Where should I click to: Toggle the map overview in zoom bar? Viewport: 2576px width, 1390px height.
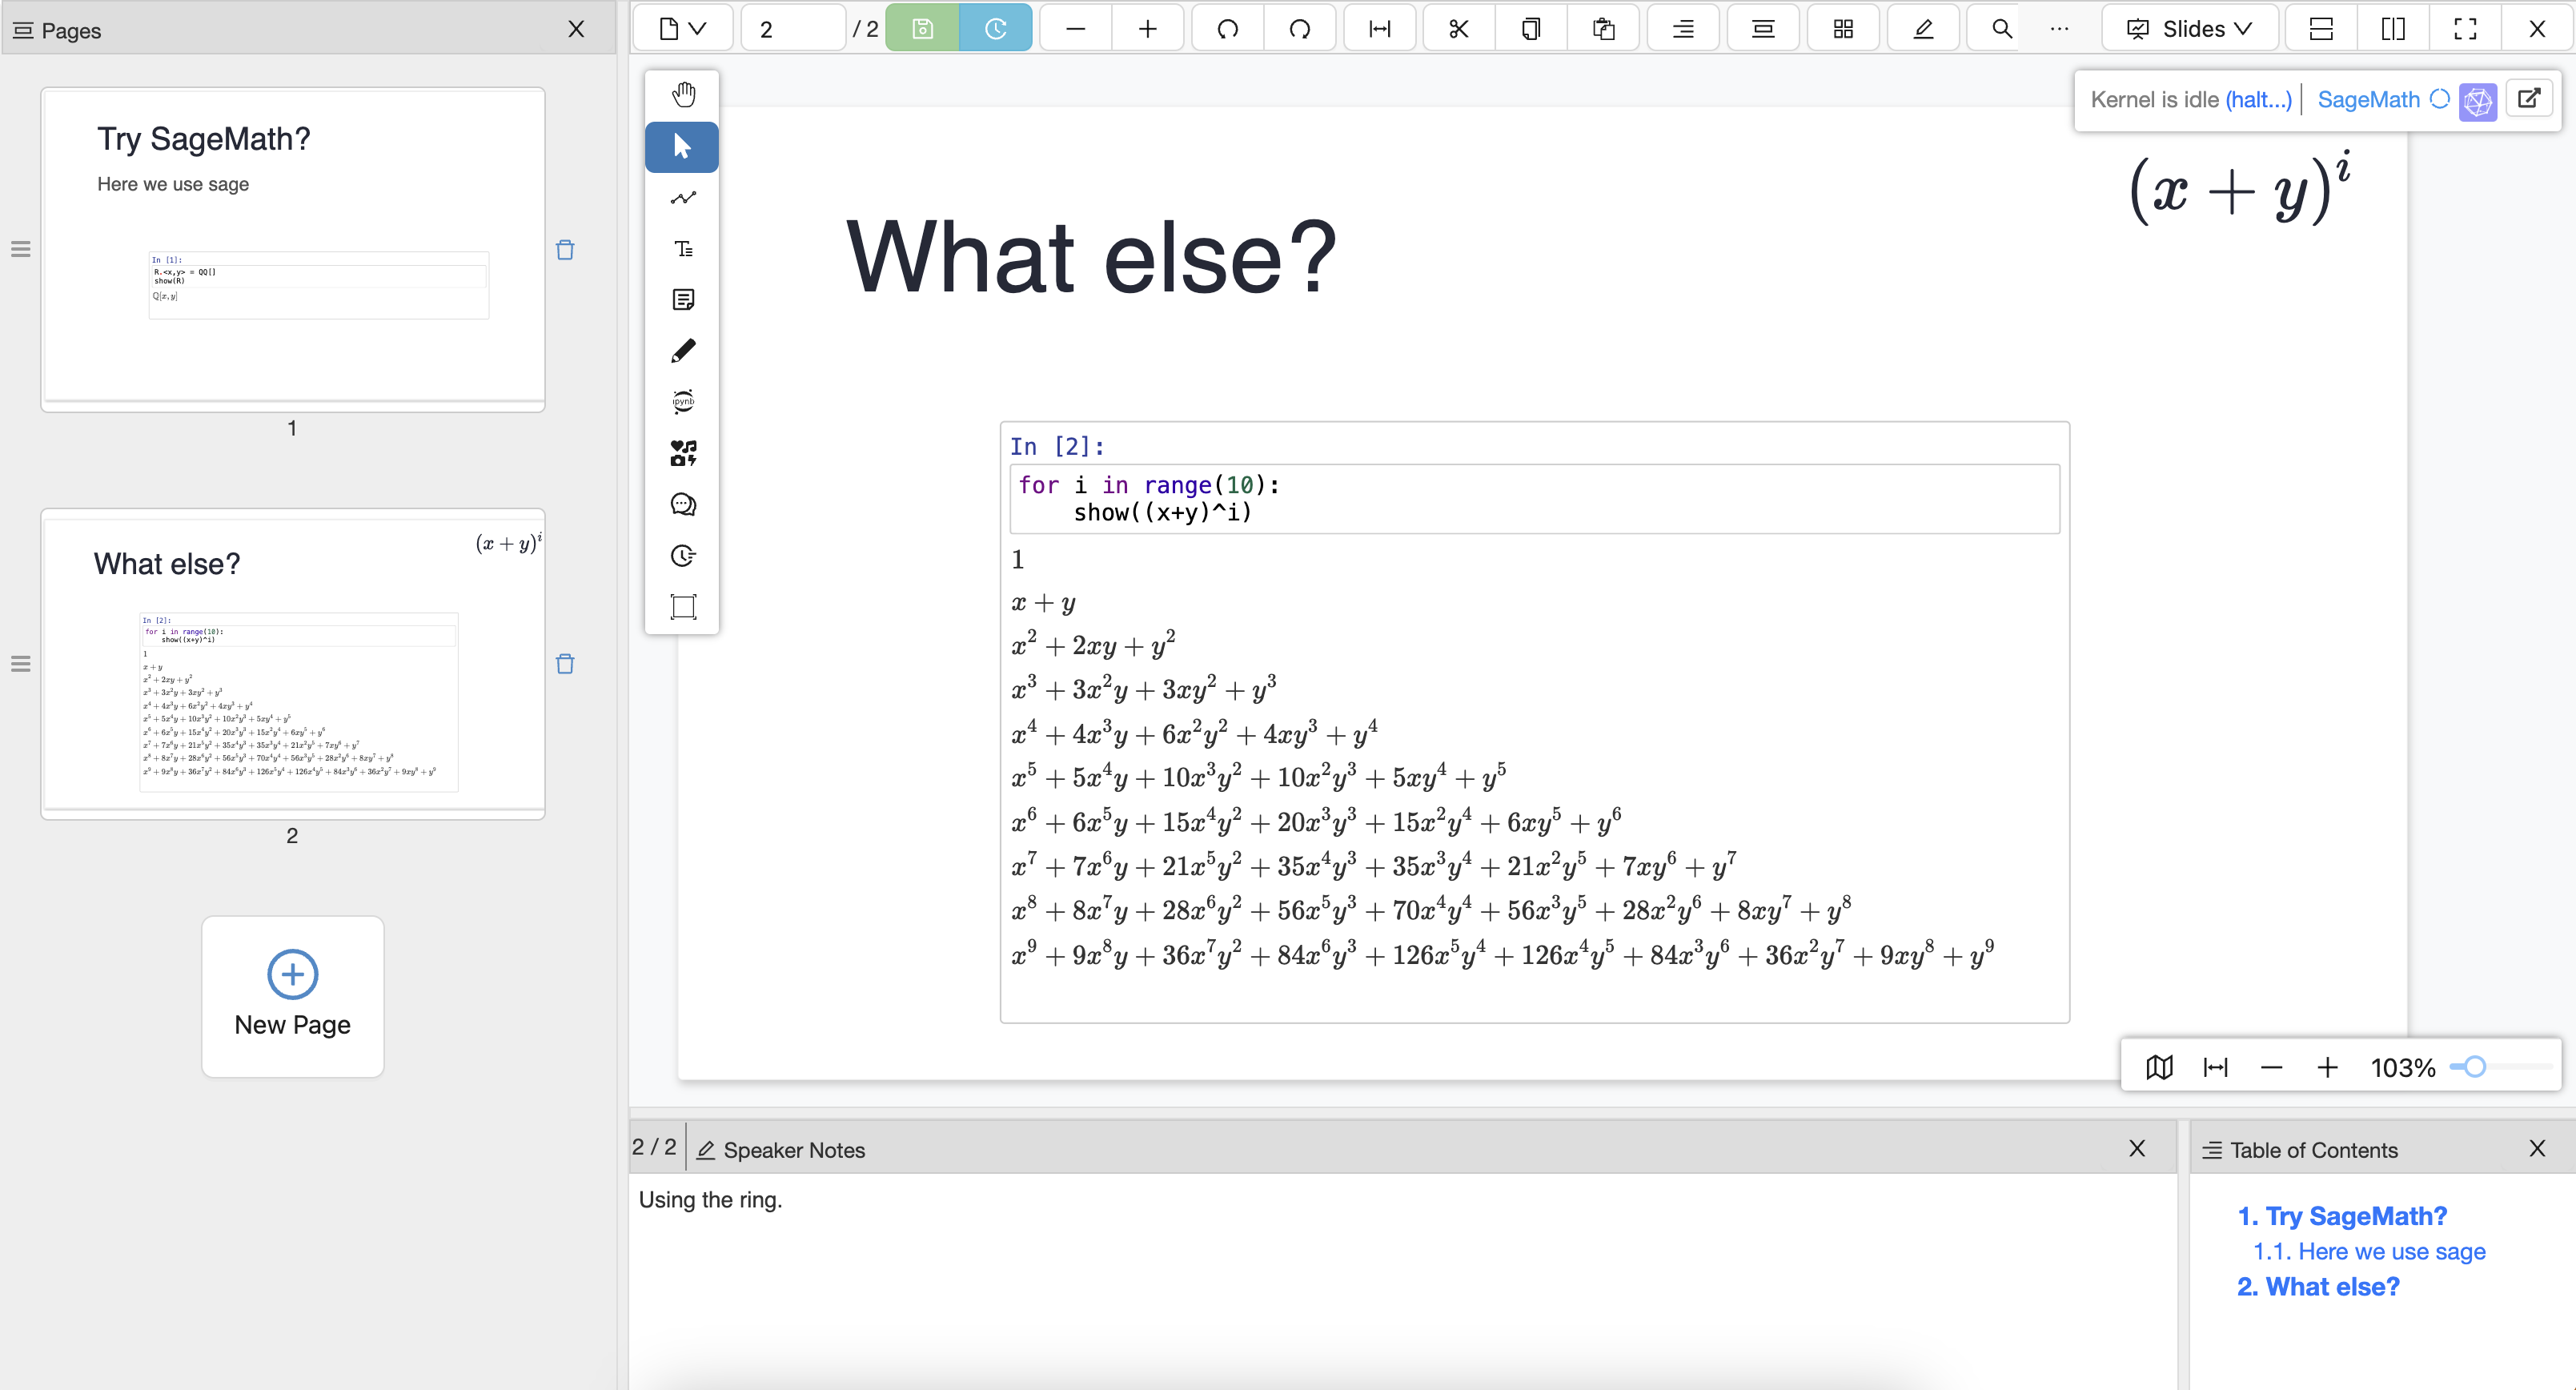[2159, 1067]
